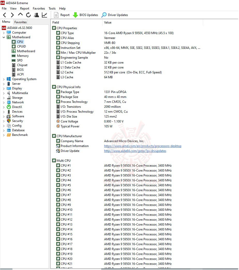Open the Report menu

point(25,9)
